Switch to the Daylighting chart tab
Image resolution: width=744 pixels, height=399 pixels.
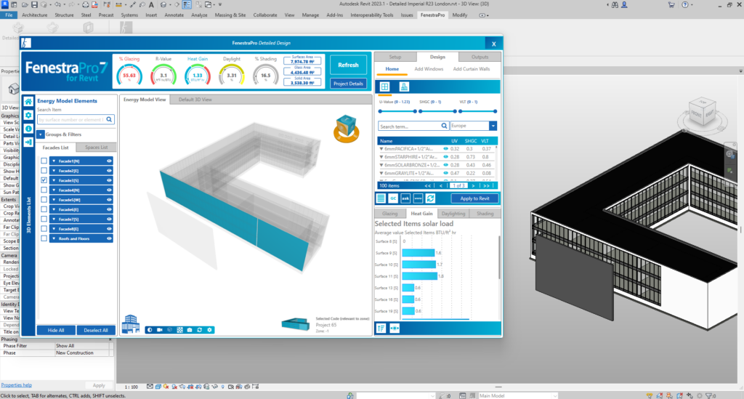pyautogui.click(x=453, y=214)
